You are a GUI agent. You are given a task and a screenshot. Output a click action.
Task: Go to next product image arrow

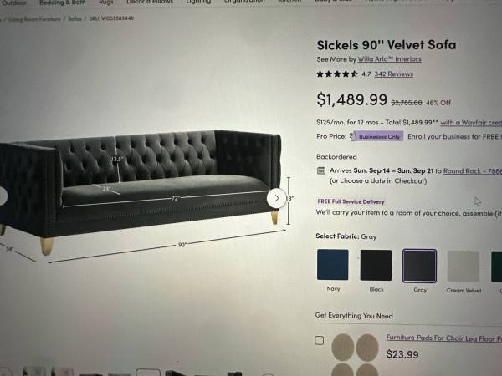click(277, 198)
